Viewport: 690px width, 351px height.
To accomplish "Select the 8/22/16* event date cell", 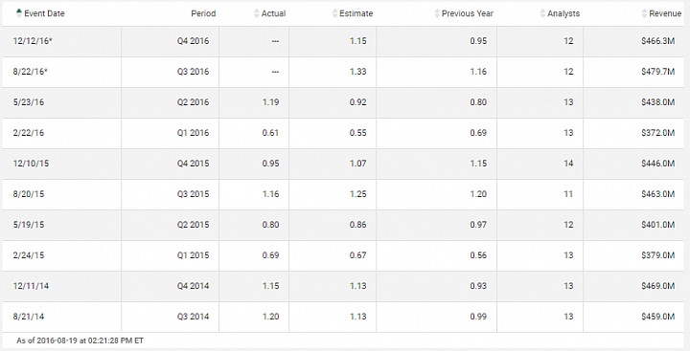I will click(x=61, y=72).
